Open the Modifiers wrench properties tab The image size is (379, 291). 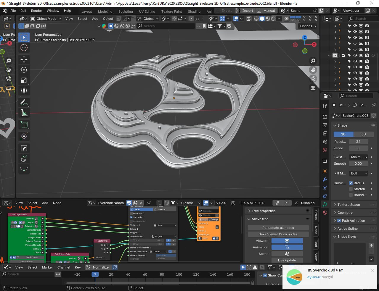[x=325, y=180]
